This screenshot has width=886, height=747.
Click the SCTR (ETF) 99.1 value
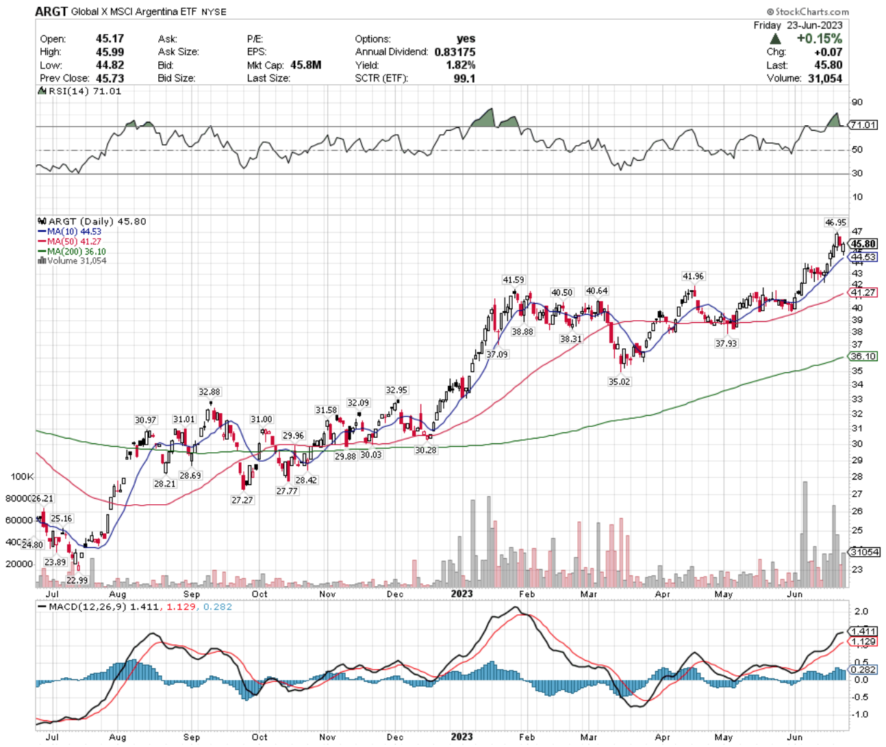tap(464, 78)
